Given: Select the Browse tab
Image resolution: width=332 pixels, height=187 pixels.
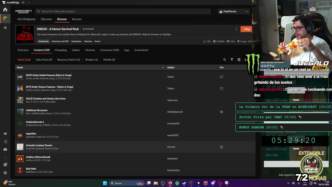Looking at the screenshot, I should click(x=62, y=19).
